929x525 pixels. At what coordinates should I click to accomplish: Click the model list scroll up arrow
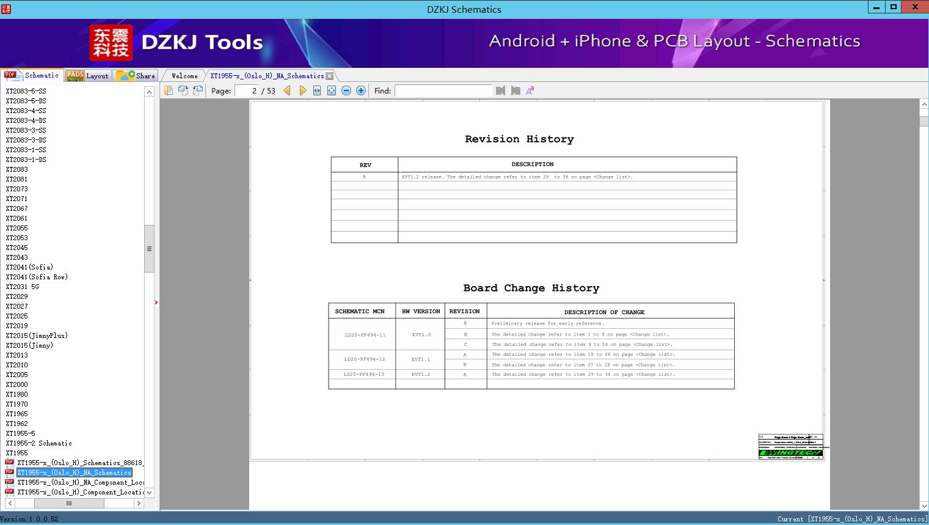pos(149,92)
